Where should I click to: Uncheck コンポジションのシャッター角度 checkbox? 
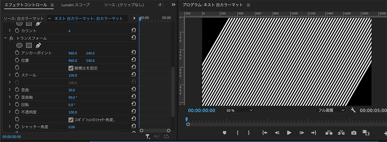pyautogui.click(x=71, y=120)
